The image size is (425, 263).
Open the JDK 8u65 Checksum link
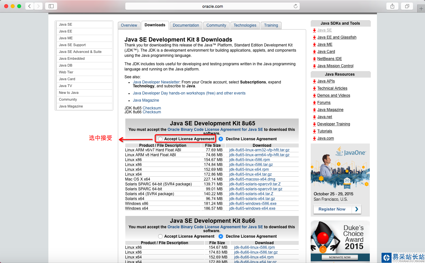(x=152, y=108)
